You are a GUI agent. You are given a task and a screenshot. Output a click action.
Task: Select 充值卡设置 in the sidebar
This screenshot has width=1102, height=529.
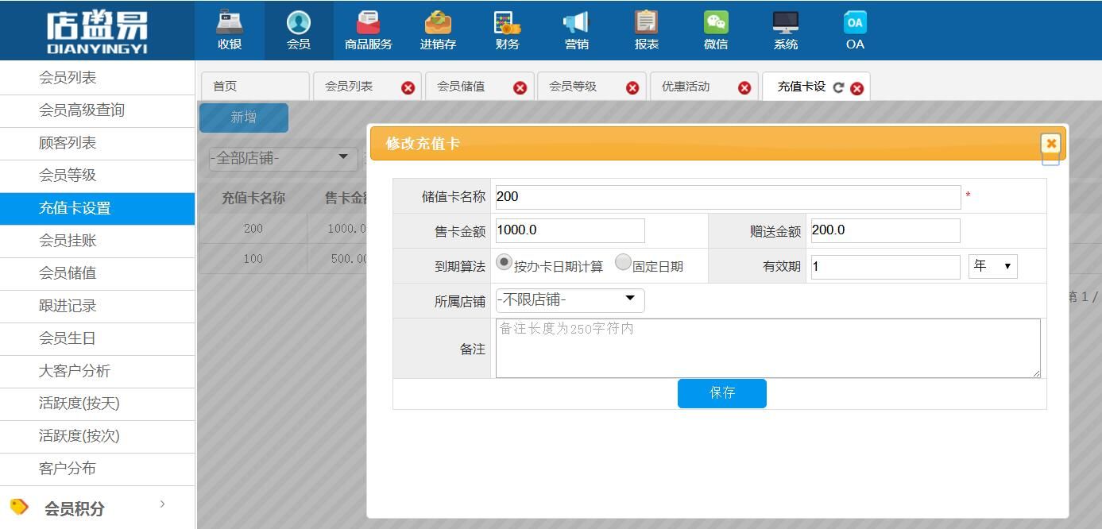click(x=97, y=208)
